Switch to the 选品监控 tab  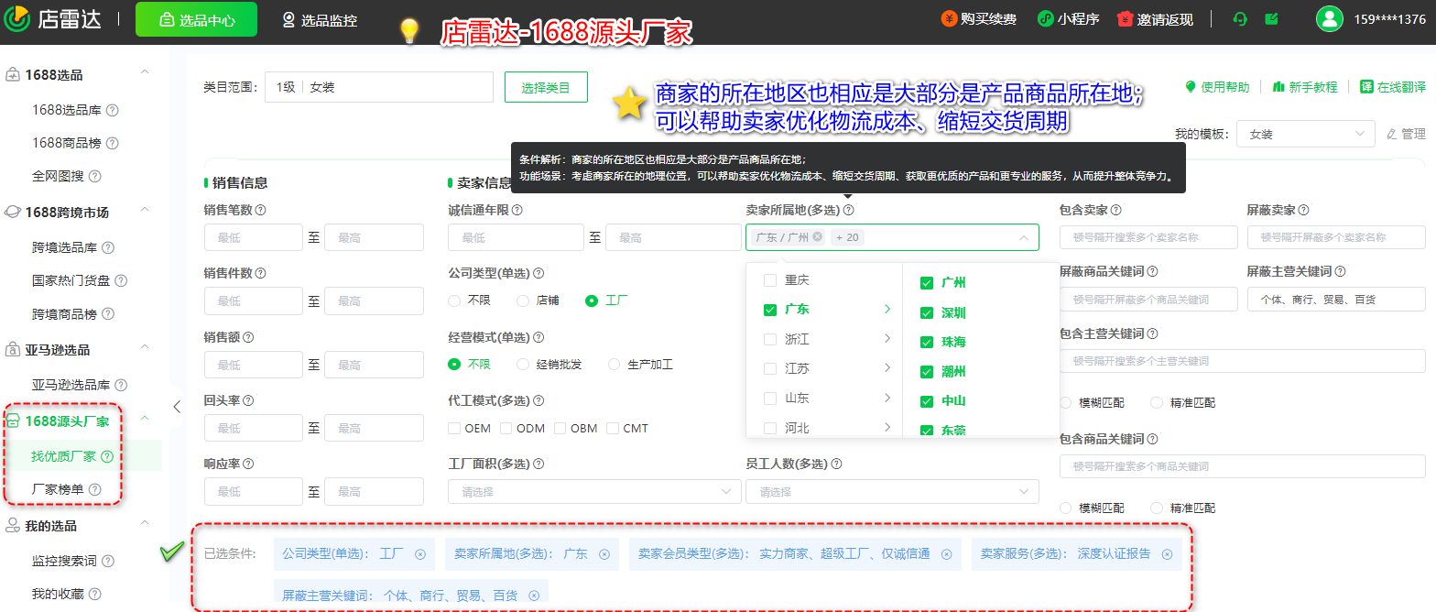[320, 19]
